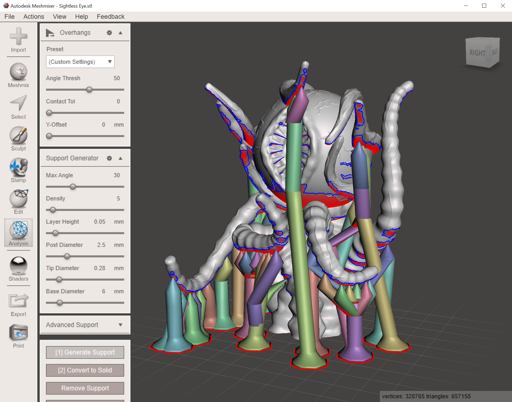Click the Overhangs section gear icon
Image resolution: width=512 pixels, height=402 pixels.
(109, 33)
